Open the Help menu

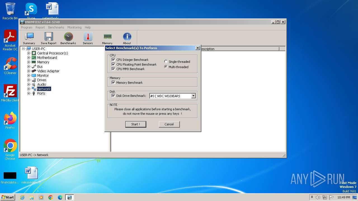88,27
